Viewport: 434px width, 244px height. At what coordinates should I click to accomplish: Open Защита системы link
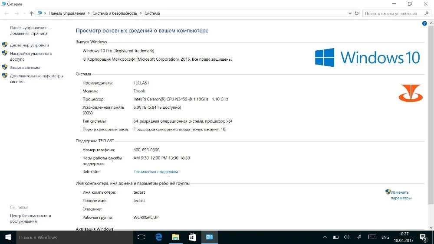click(25, 68)
